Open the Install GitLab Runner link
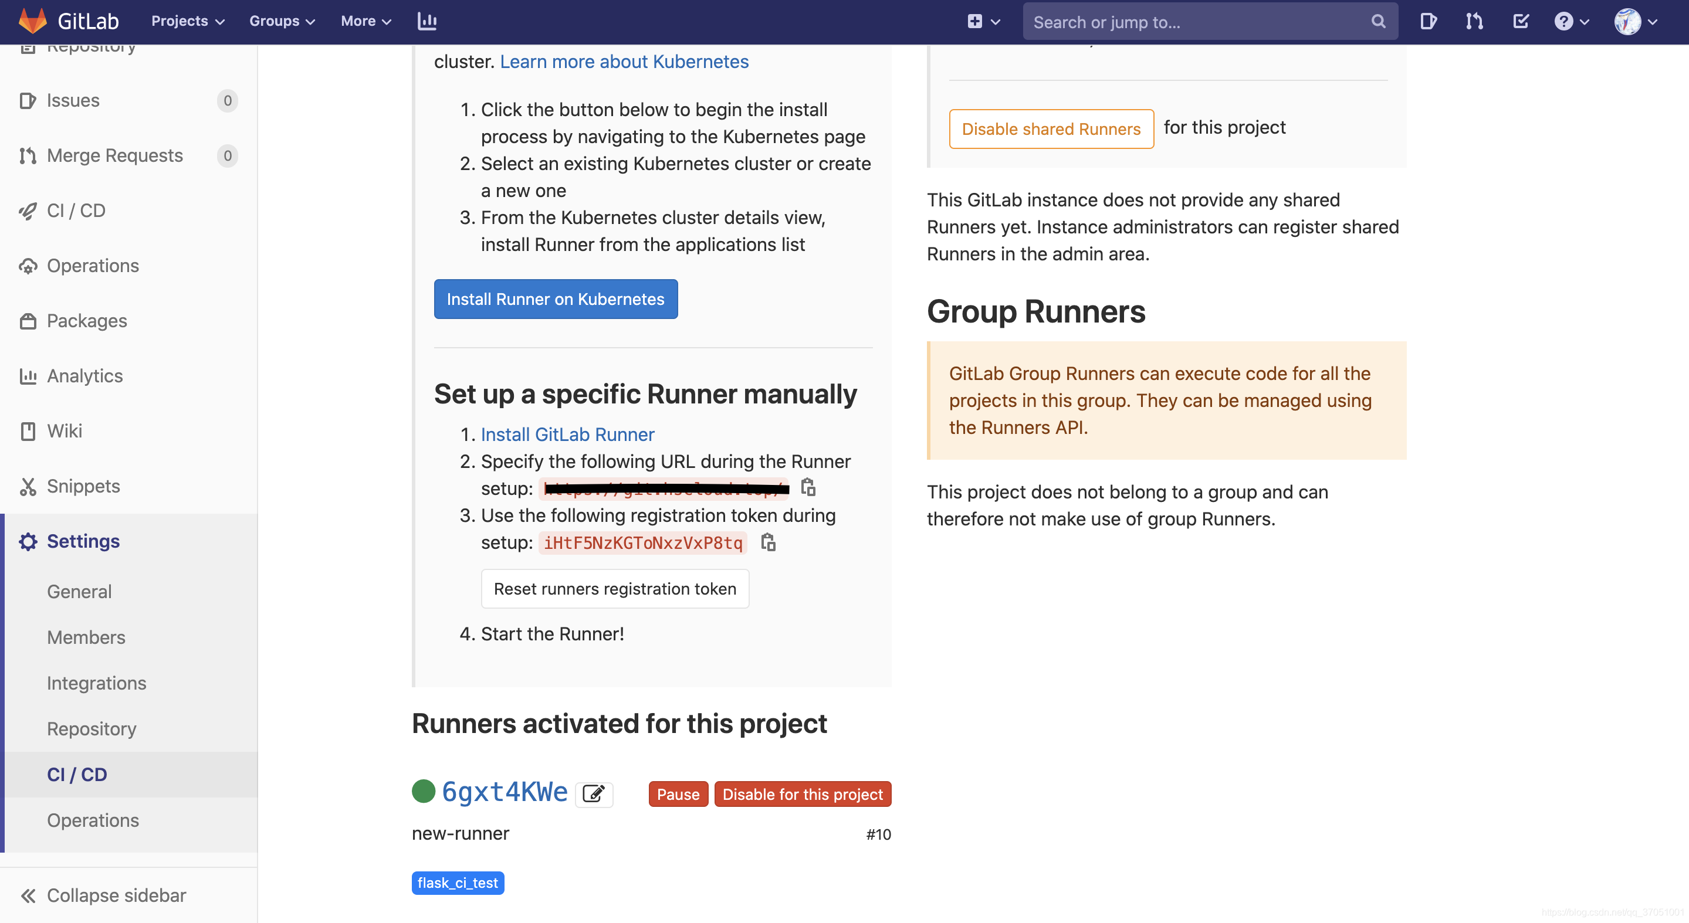Viewport: 1689px width, 923px height. coord(567,434)
